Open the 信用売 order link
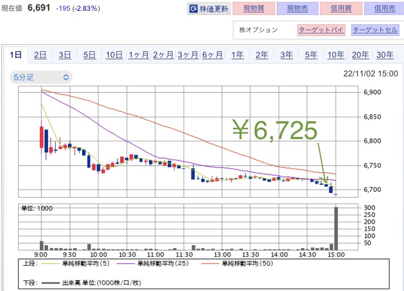The height and width of the screenshot is (291, 404). pos(384,9)
